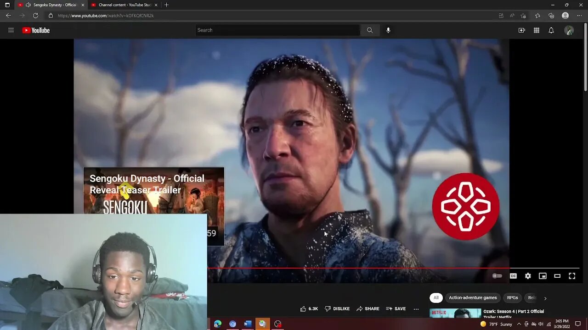Open the taskbar clock 3:05 PM

tap(563, 324)
